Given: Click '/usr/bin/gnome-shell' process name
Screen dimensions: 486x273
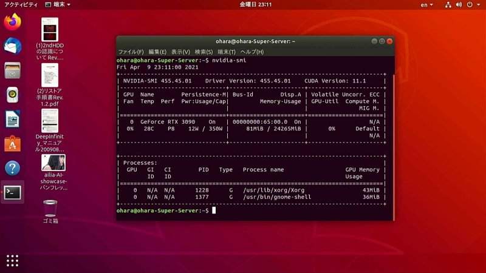Looking at the screenshot, I should (x=277, y=197).
